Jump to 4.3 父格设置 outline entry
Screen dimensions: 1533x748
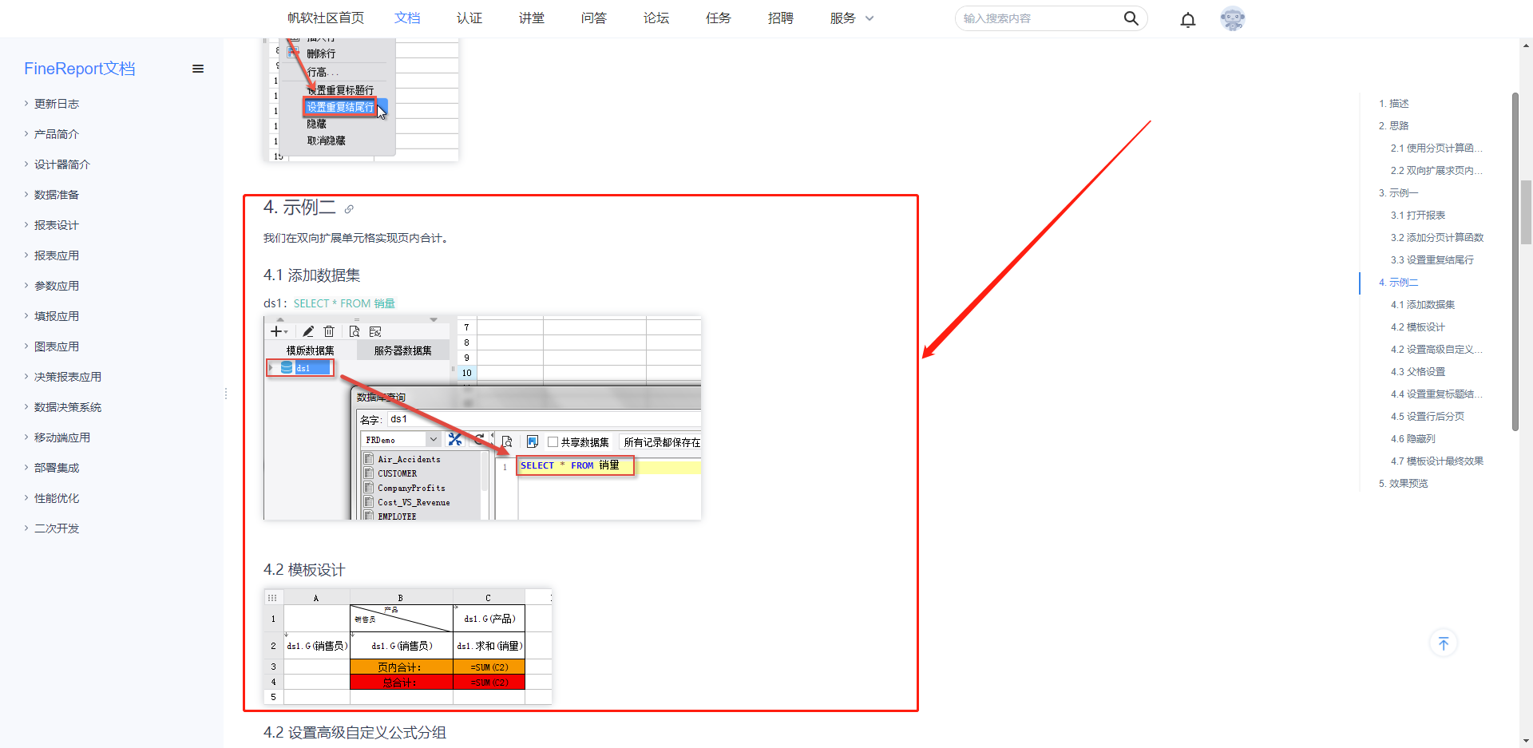tap(1418, 372)
